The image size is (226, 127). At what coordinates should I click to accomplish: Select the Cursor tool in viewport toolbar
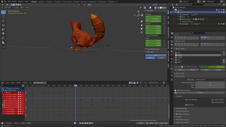click(3, 17)
